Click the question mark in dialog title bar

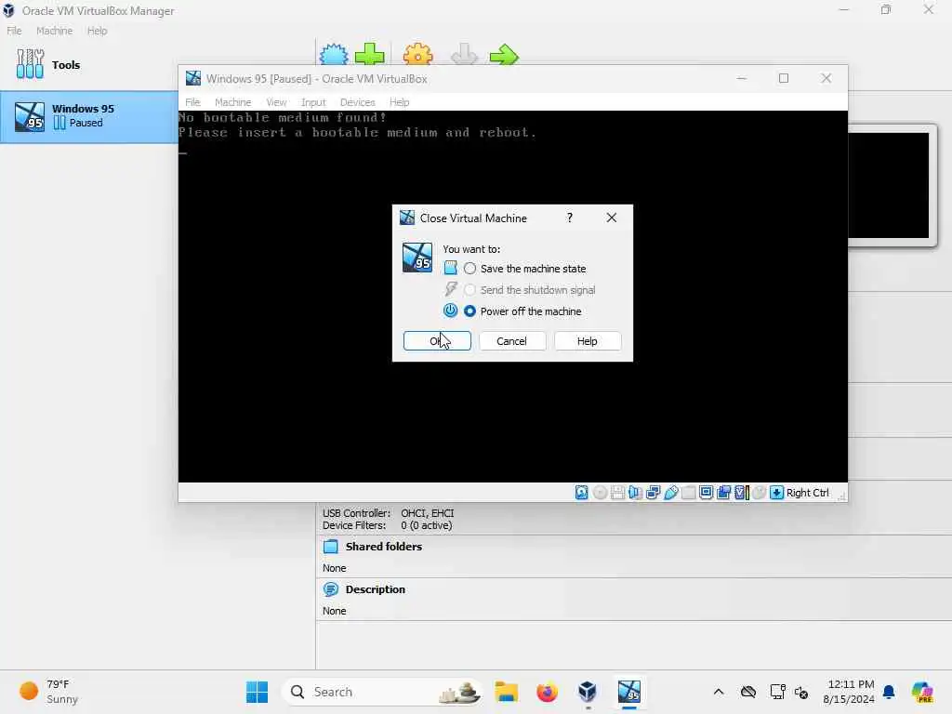570,218
